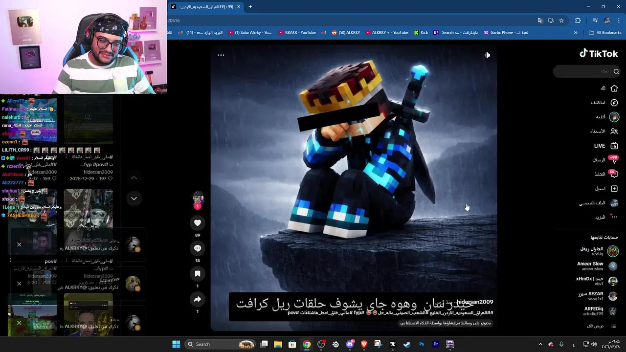Open comments via the speech bubble icon

click(x=198, y=248)
